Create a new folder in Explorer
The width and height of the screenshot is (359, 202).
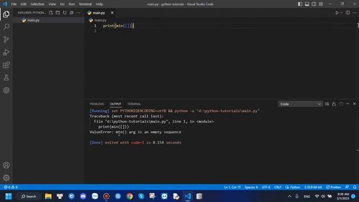click(58, 13)
